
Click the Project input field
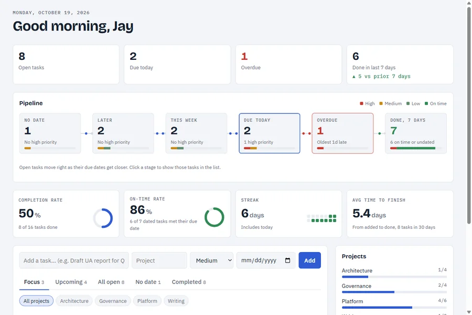159,260
